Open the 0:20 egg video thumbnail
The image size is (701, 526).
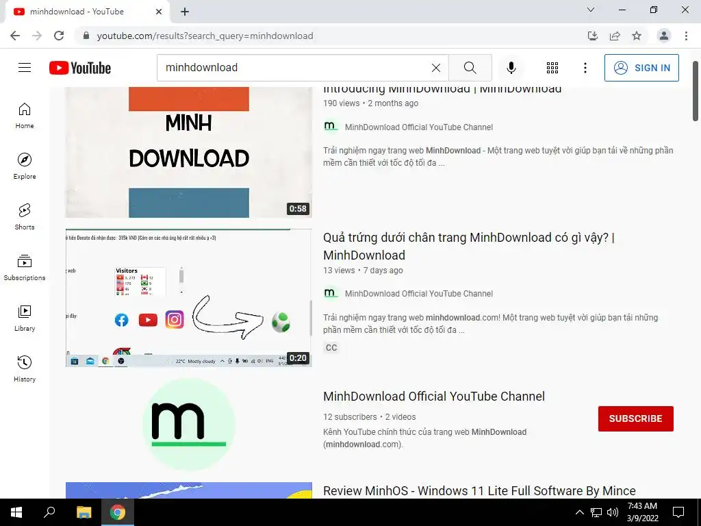189,298
